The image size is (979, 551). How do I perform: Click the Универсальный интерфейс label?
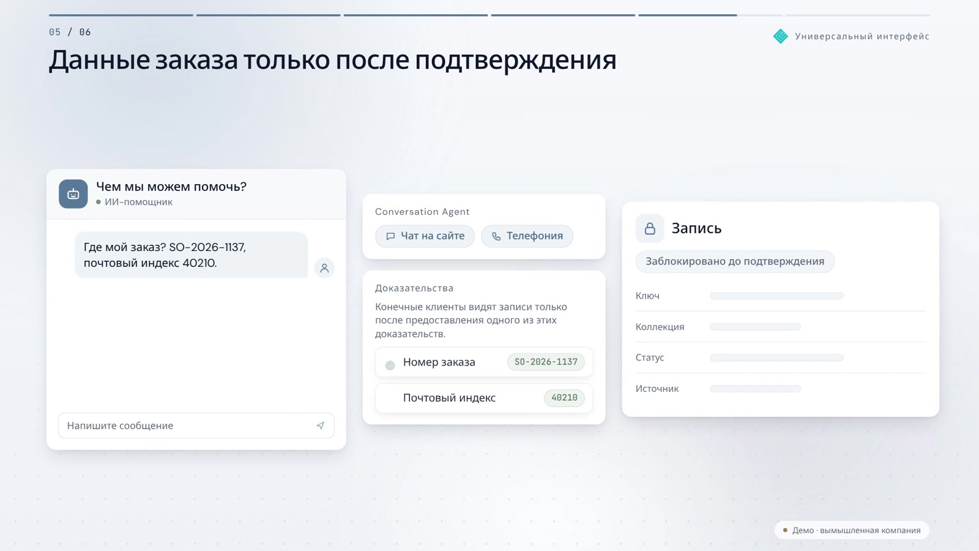click(x=862, y=36)
